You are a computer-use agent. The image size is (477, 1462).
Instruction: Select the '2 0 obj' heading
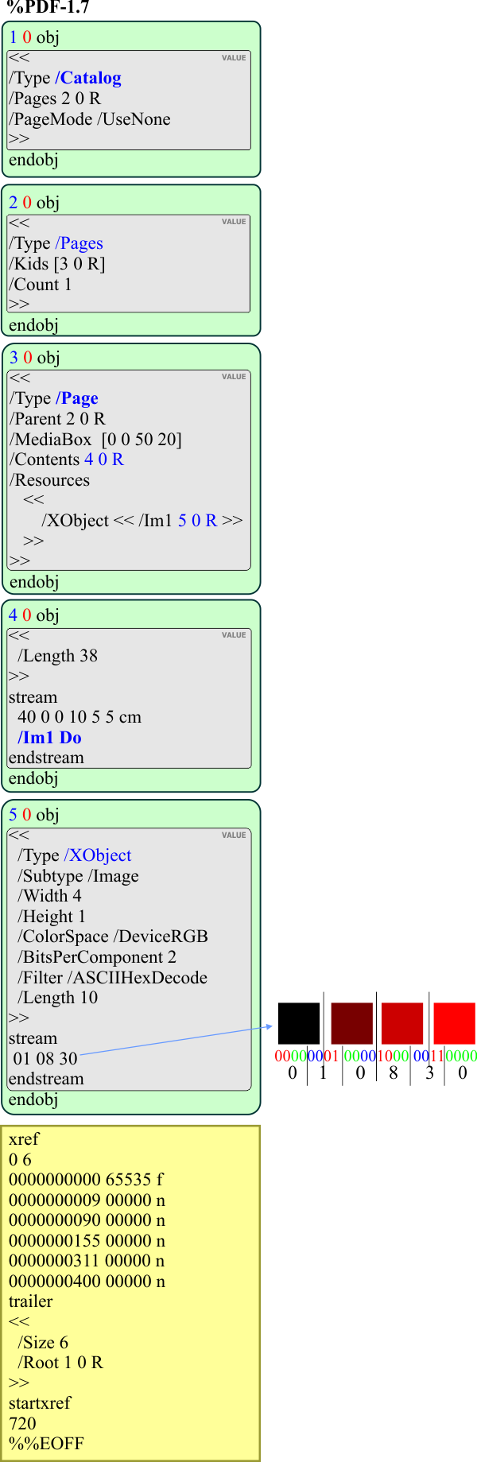tap(34, 203)
